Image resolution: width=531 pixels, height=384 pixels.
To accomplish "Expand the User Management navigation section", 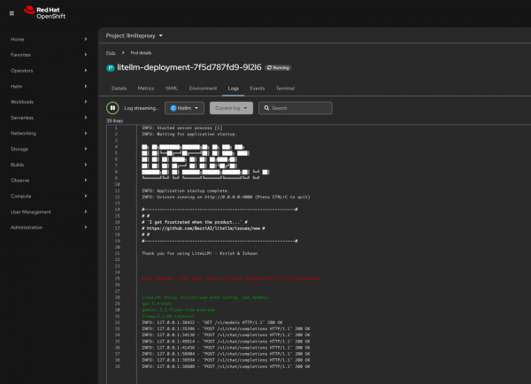I will pyautogui.click(x=49, y=212).
